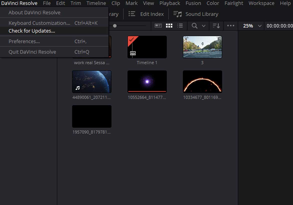The height and width of the screenshot is (205, 293).
Task: Open the Trim menu
Action: 76,3
